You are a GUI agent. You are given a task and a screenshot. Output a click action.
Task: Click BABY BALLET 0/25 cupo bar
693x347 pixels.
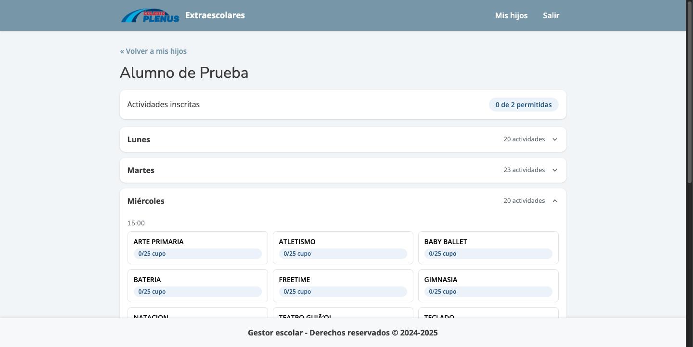point(488,254)
